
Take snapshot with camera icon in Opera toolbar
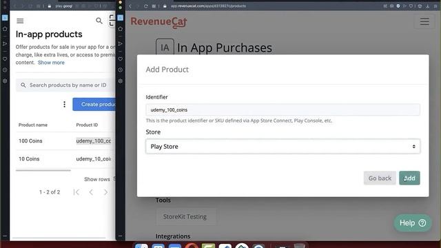[391, 6]
